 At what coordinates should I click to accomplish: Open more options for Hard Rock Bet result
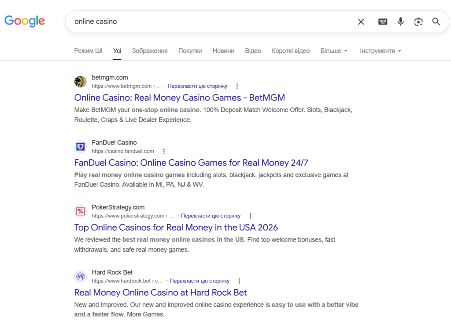click(239, 281)
